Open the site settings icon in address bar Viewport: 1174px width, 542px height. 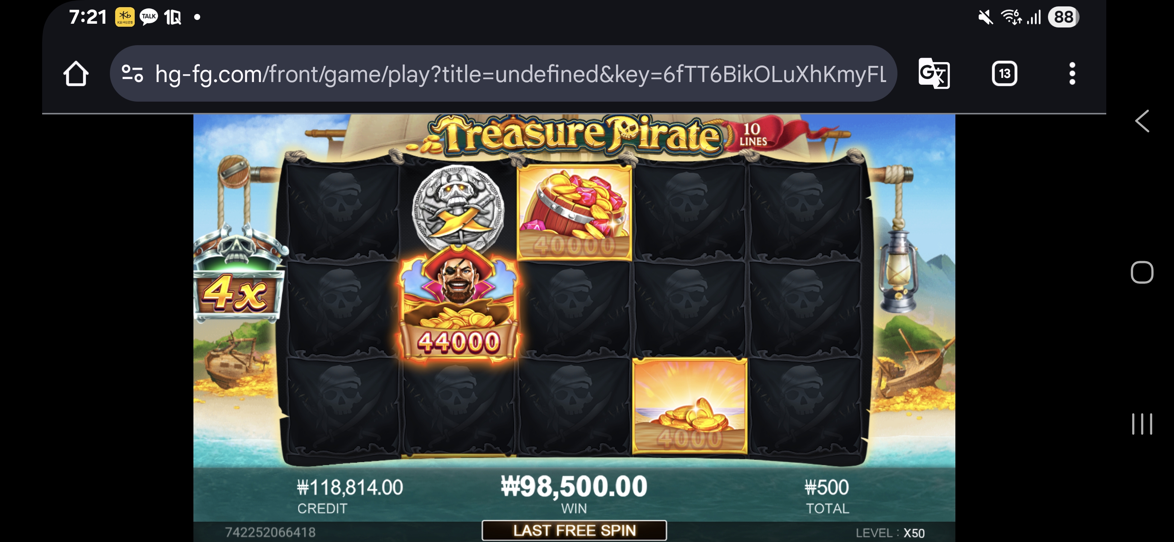pos(132,73)
